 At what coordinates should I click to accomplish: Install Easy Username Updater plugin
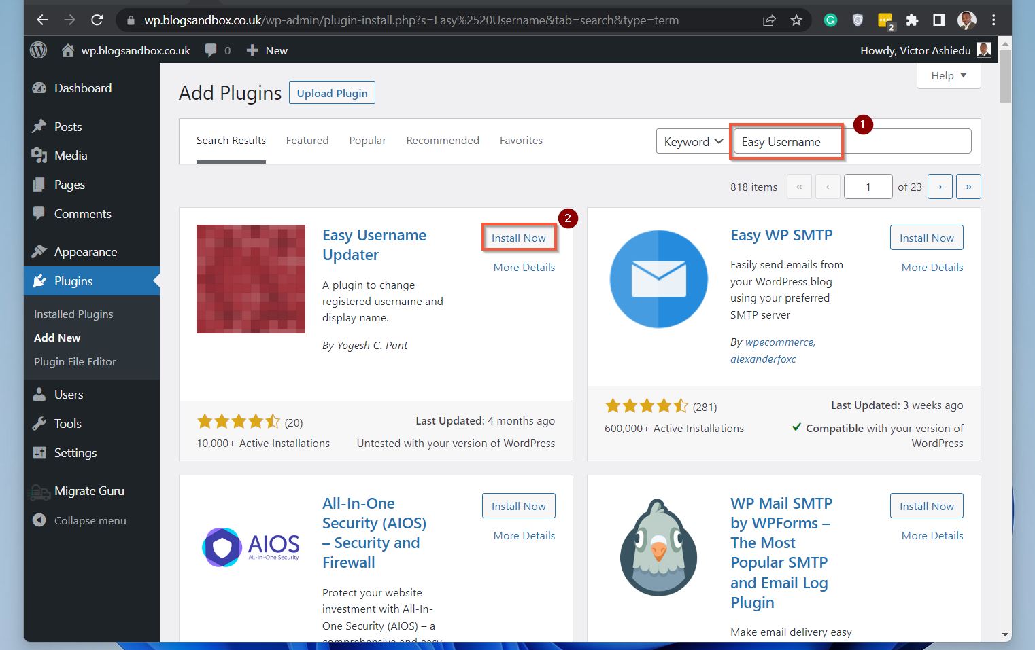pos(519,238)
